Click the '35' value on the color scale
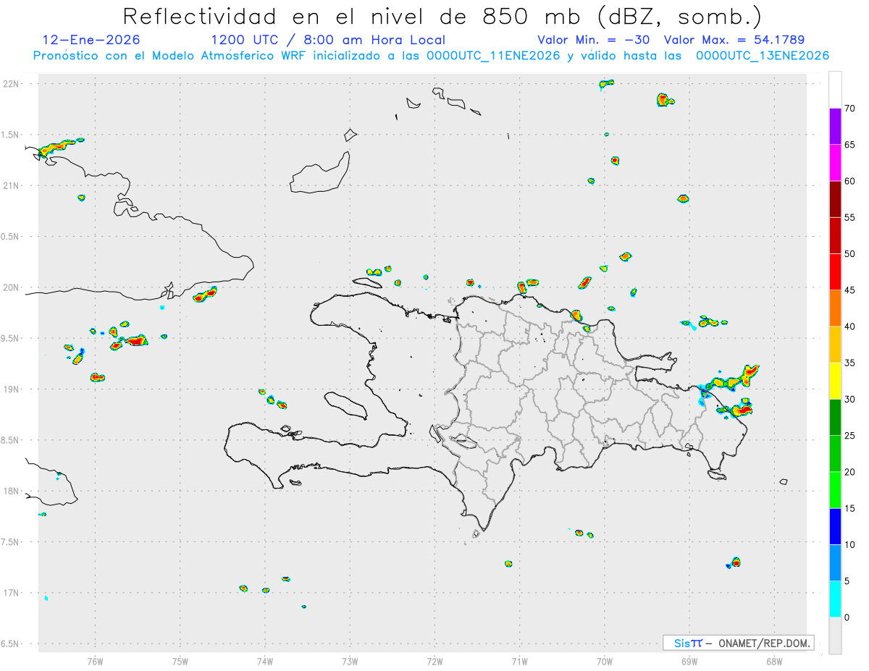 point(850,363)
